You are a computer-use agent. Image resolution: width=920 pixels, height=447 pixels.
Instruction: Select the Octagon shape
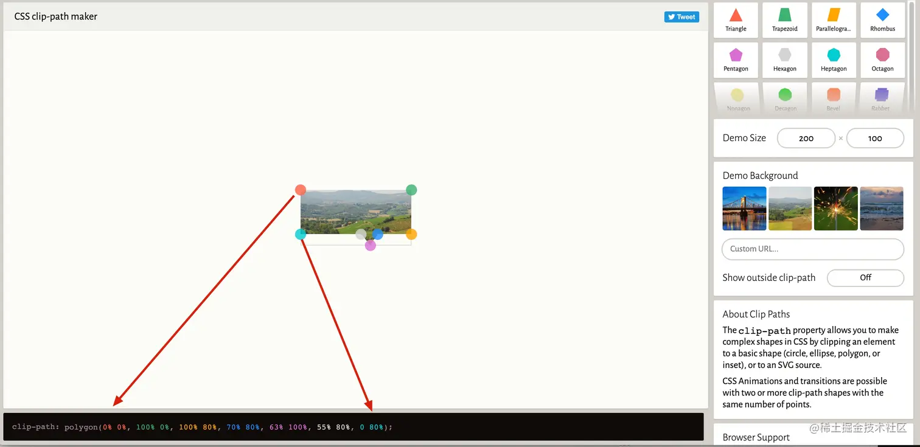coord(882,60)
